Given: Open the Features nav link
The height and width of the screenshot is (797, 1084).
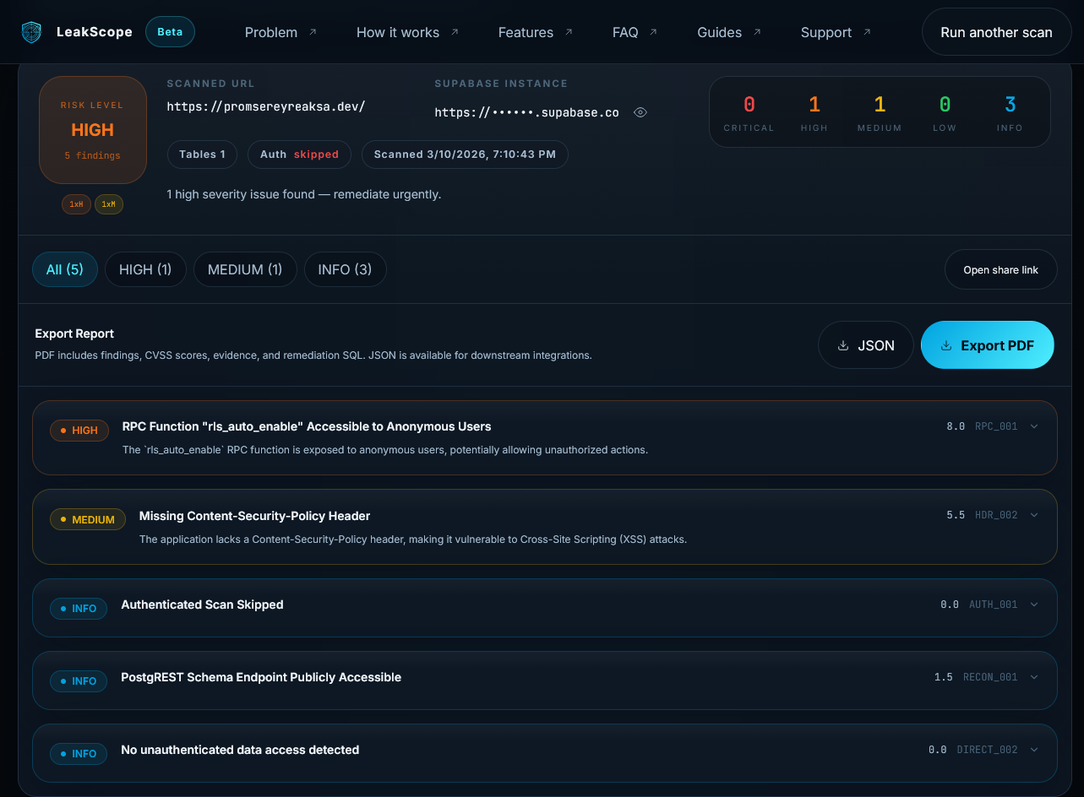Looking at the screenshot, I should (x=526, y=32).
